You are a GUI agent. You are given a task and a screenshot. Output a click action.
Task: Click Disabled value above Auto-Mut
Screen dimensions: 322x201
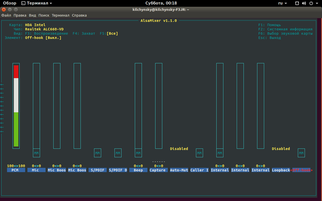[179, 149]
